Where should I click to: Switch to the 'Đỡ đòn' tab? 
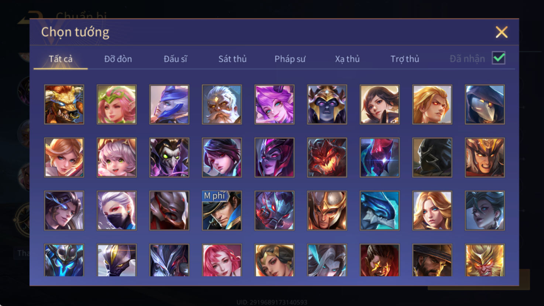(118, 59)
